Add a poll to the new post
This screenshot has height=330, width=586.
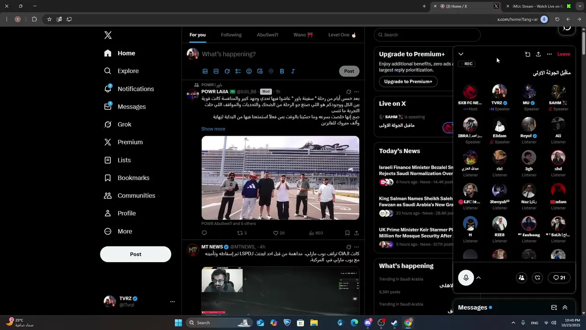(x=238, y=71)
